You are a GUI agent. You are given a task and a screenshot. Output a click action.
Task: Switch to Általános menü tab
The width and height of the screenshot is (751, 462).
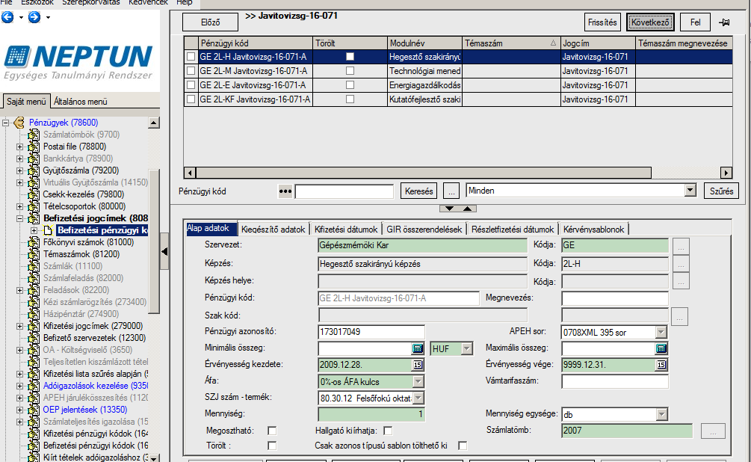click(81, 102)
